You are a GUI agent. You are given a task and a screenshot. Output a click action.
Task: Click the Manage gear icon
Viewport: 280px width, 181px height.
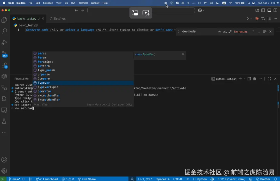[x=4, y=171]
